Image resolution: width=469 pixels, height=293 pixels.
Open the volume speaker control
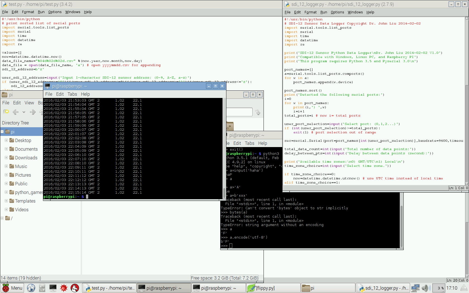tap(425, 288)
